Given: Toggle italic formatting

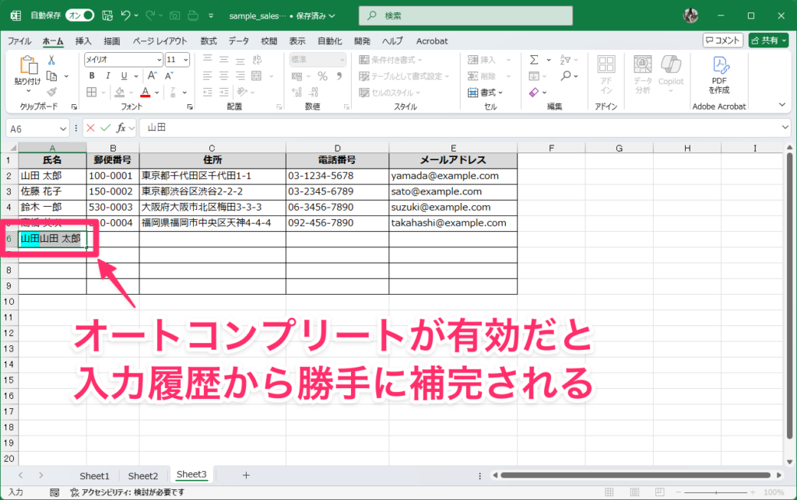Looking at the screenshot, I should coord(107,75).
